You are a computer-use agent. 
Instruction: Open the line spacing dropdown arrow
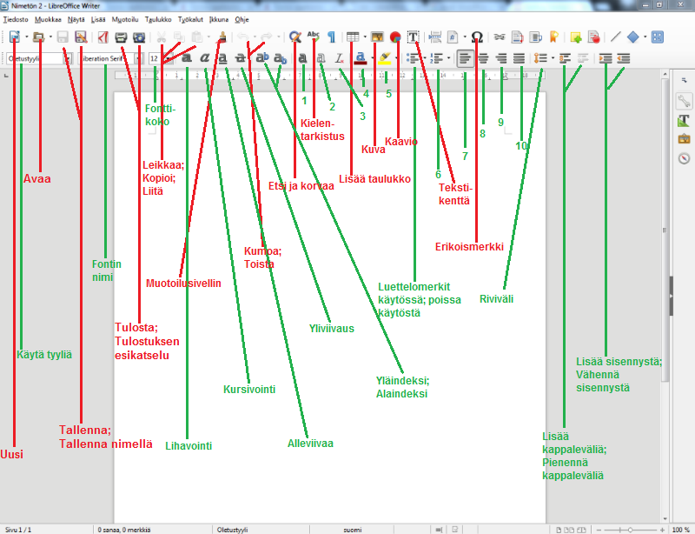pos(551,58)
